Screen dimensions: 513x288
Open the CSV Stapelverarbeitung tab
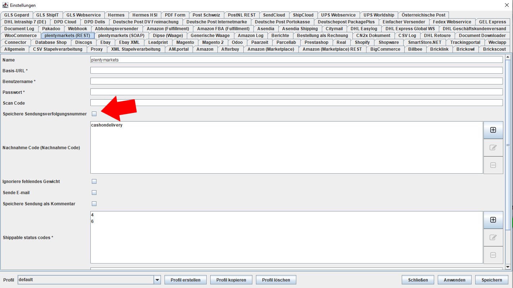coord(58,49)
